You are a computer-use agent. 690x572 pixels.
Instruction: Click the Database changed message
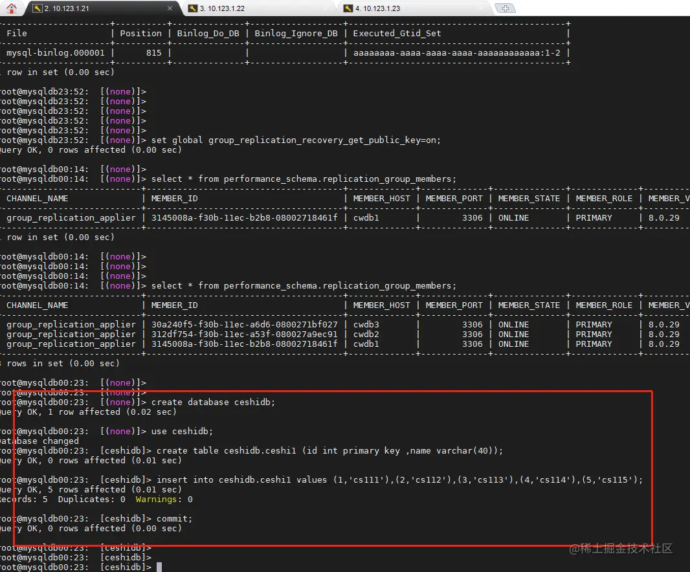point(39,441)
